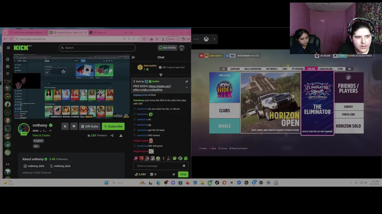Screen dimensions: 382x214
Task: Open a new browser tab
Action: coord(131,32)
